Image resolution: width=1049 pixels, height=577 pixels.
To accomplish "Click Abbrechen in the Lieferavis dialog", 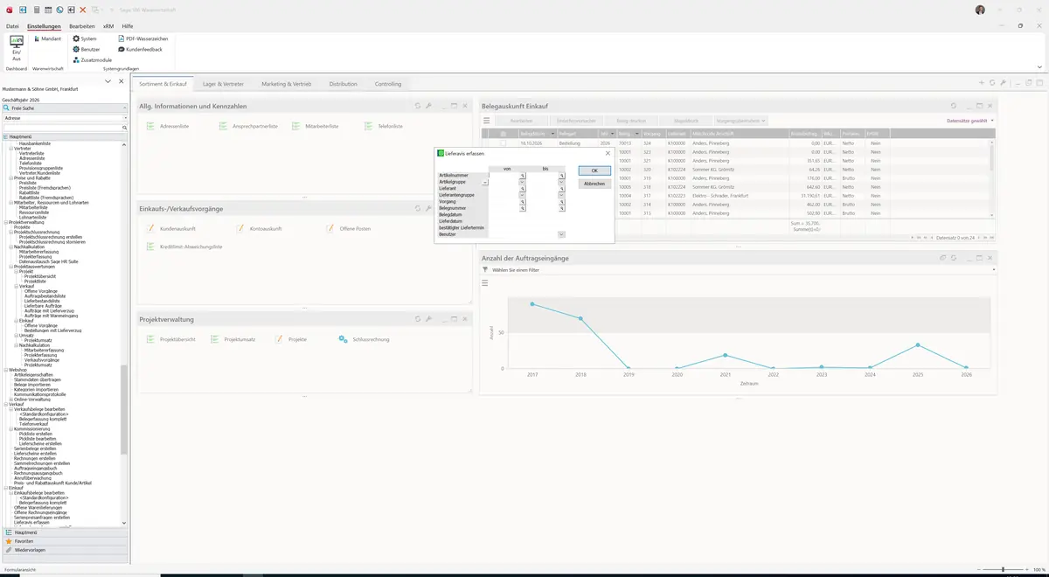I will tap(594, 184).
